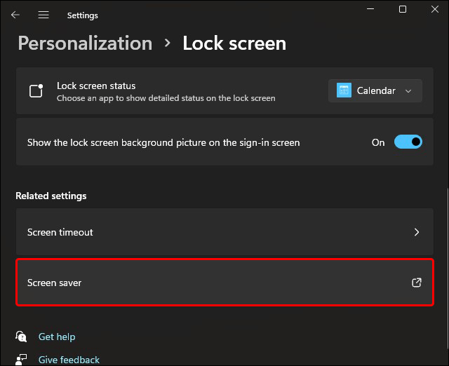Turn off the sign-in screen background picture toggle
449x366 pixels.
(408, 142)
